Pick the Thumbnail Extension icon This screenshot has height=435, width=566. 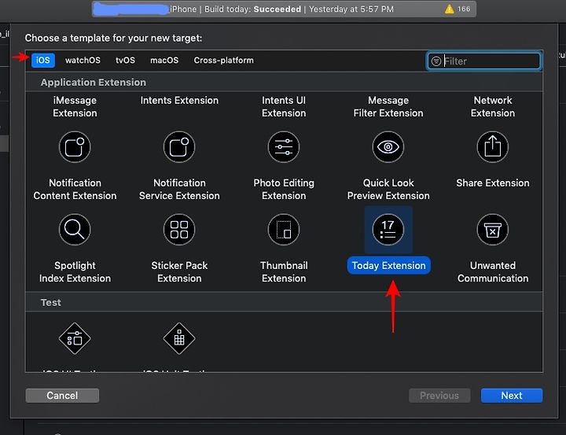(284, 230)
